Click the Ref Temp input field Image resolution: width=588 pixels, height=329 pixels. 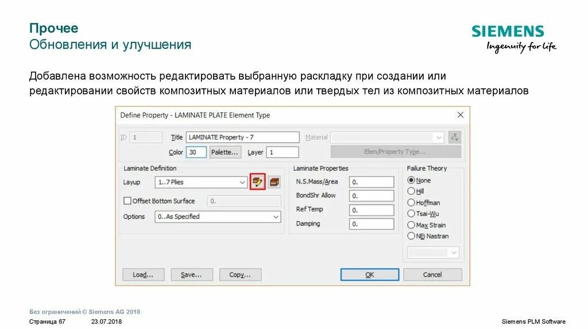[x=372, y=210]
